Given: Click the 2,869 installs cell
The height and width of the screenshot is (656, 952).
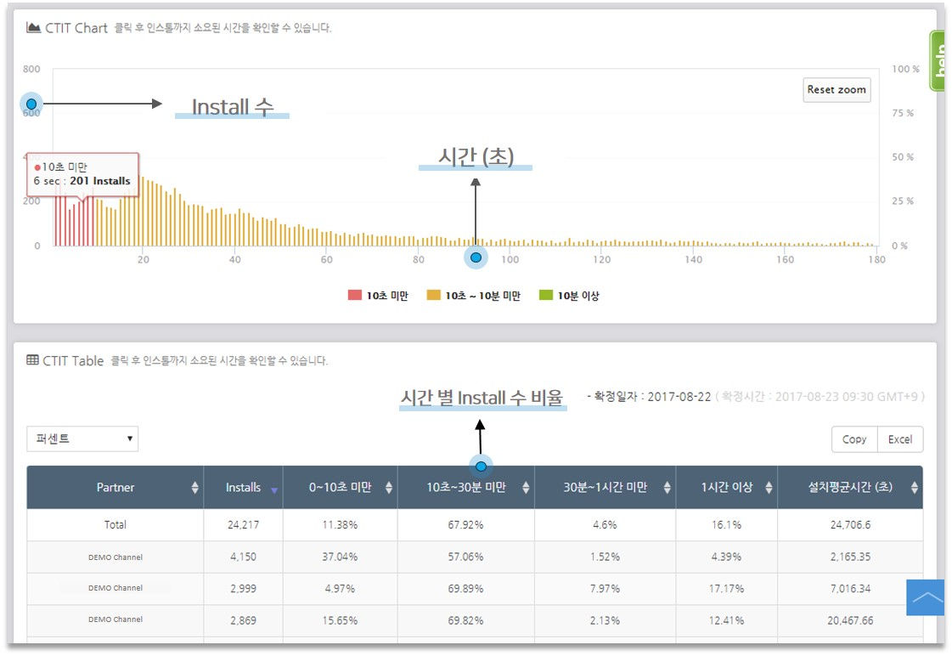Looking at the screenshot, I should [x=244, y=621].
